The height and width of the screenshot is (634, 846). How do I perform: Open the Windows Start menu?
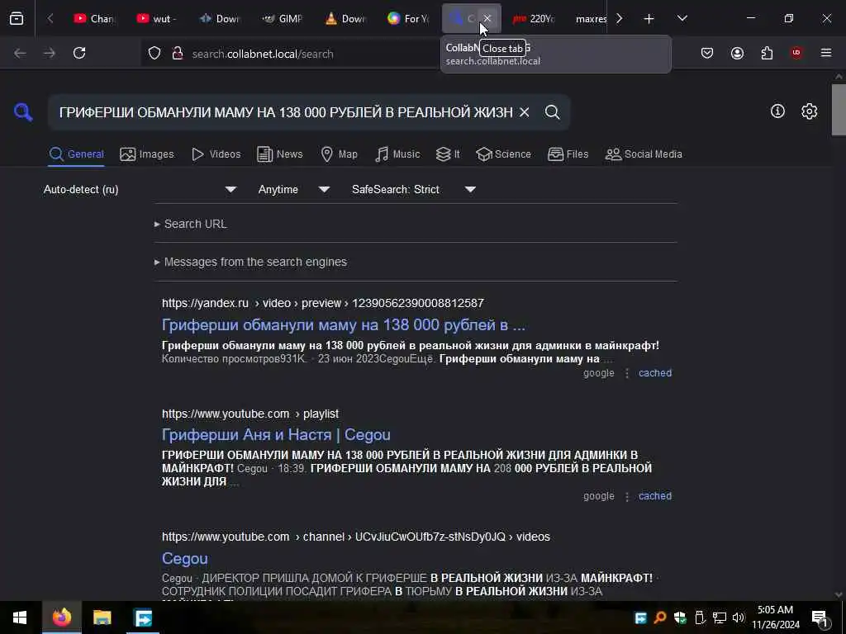pos(20,617)
